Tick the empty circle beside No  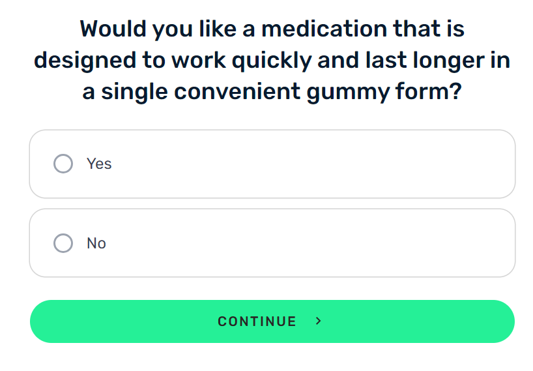pos(63,243)
